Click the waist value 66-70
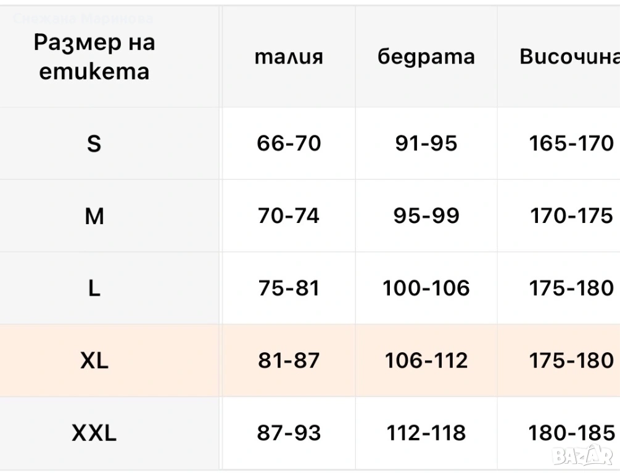This screenshot has height=473, width=620. coord(289,144)
